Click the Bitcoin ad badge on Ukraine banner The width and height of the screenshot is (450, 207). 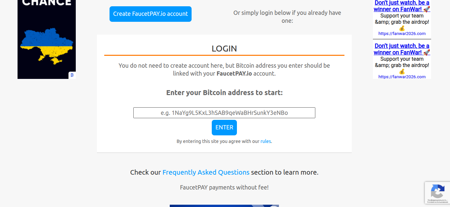72,75
